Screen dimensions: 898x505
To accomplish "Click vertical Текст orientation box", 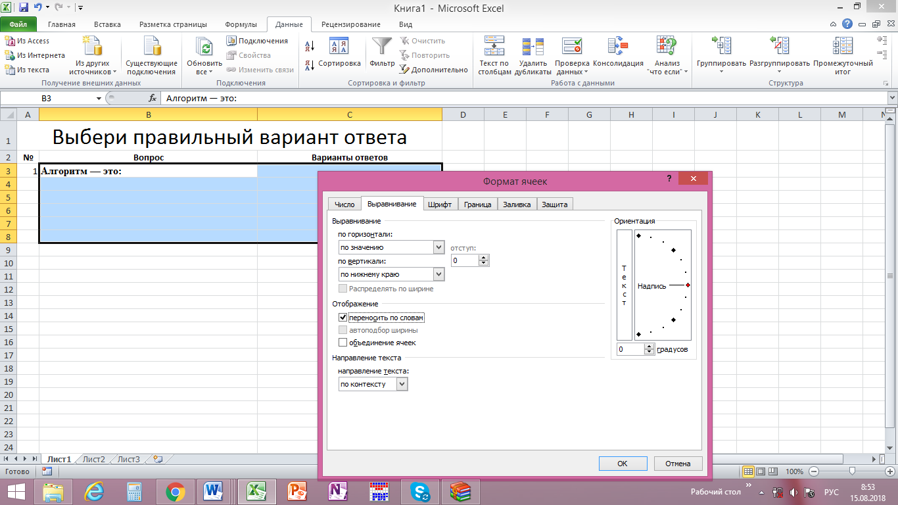I will pyautogui.click(x=625, y=285).
